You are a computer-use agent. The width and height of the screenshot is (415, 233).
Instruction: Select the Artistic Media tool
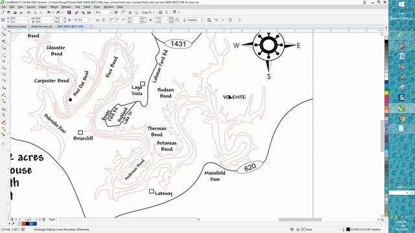point(3,61)
